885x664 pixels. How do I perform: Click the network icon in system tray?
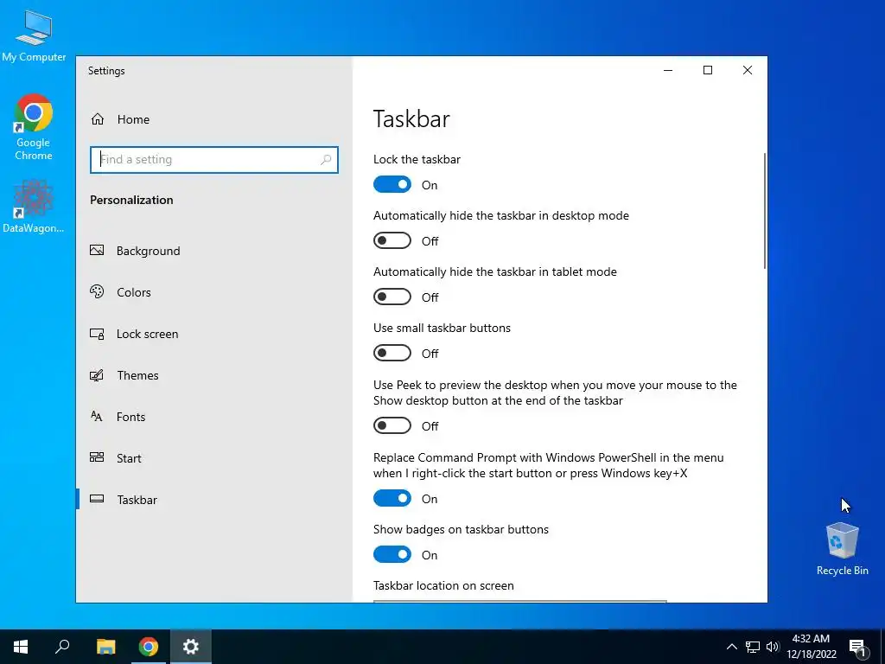(x=753, y=647)
